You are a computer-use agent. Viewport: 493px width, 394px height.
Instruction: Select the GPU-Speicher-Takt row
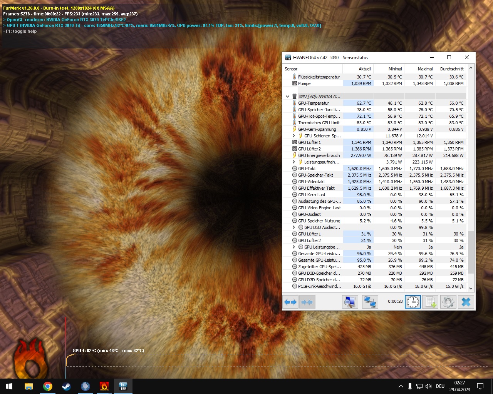[374, 175]
